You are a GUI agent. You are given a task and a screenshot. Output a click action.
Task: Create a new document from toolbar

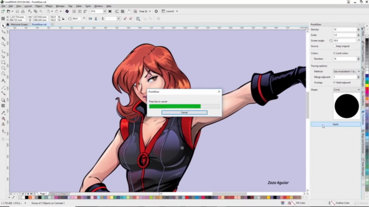click(3, 11)
